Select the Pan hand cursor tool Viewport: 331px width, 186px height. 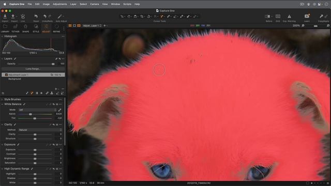click(129, 17)
